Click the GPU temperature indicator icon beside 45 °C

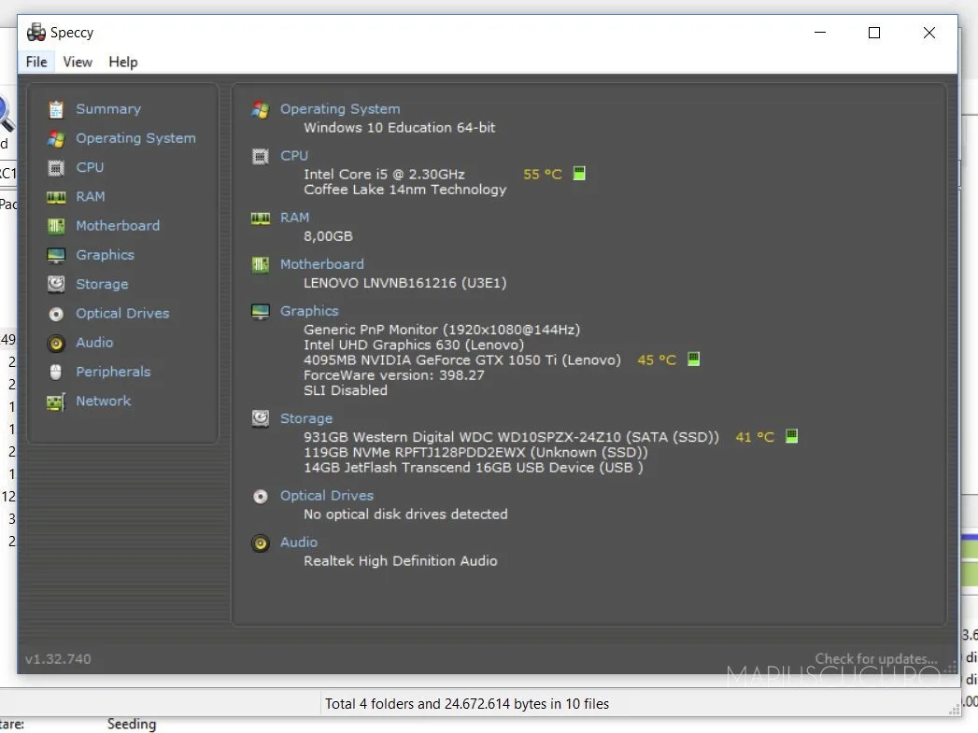tap(693, 359)
